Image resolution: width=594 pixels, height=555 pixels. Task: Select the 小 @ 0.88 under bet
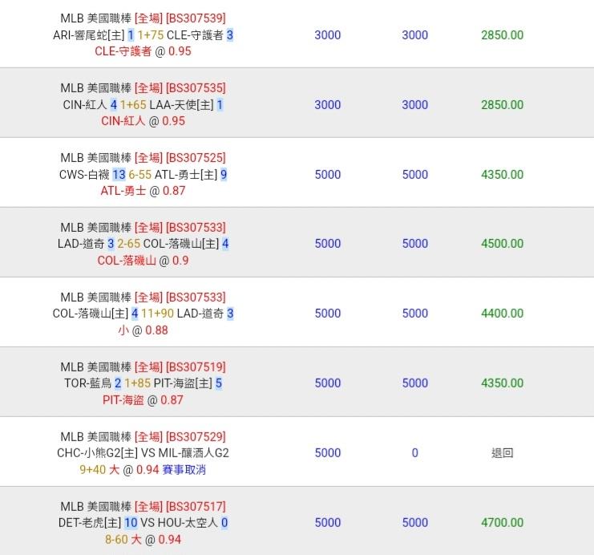coord(143,330)
